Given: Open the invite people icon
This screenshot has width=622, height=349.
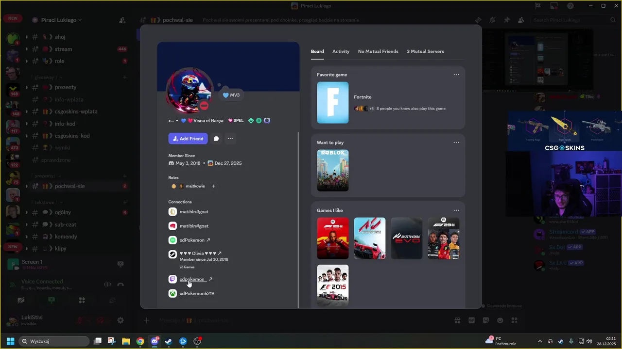Looking at the screenshot, I should pyautogui.click(x=122, y=20).
